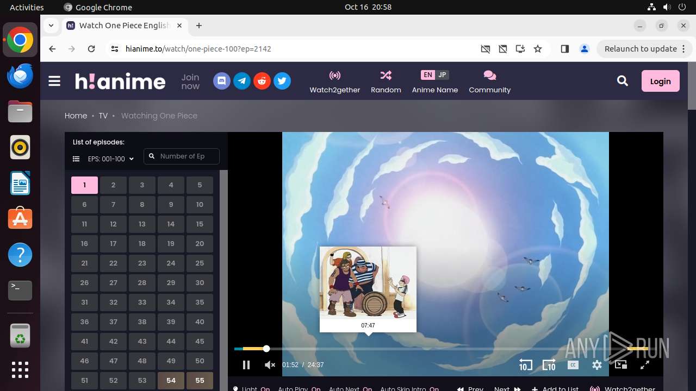696x391 pixels.
Task: Go to Next episode
Action: click(x=507, y=388)
